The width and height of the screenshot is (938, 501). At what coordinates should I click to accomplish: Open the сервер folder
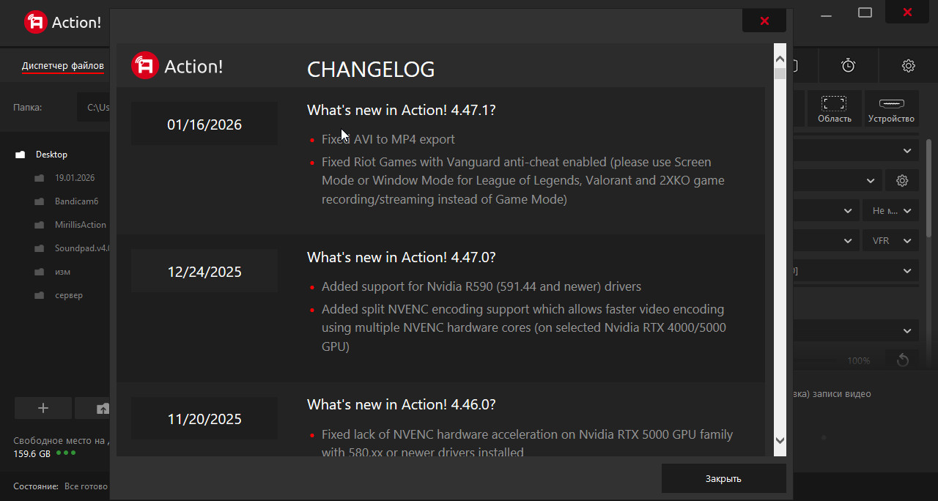point(68,295)
